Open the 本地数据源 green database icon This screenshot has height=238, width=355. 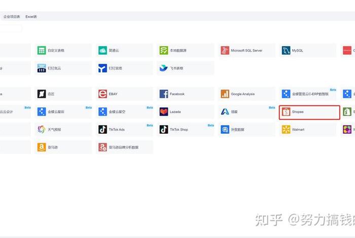[x=164, y=51]
